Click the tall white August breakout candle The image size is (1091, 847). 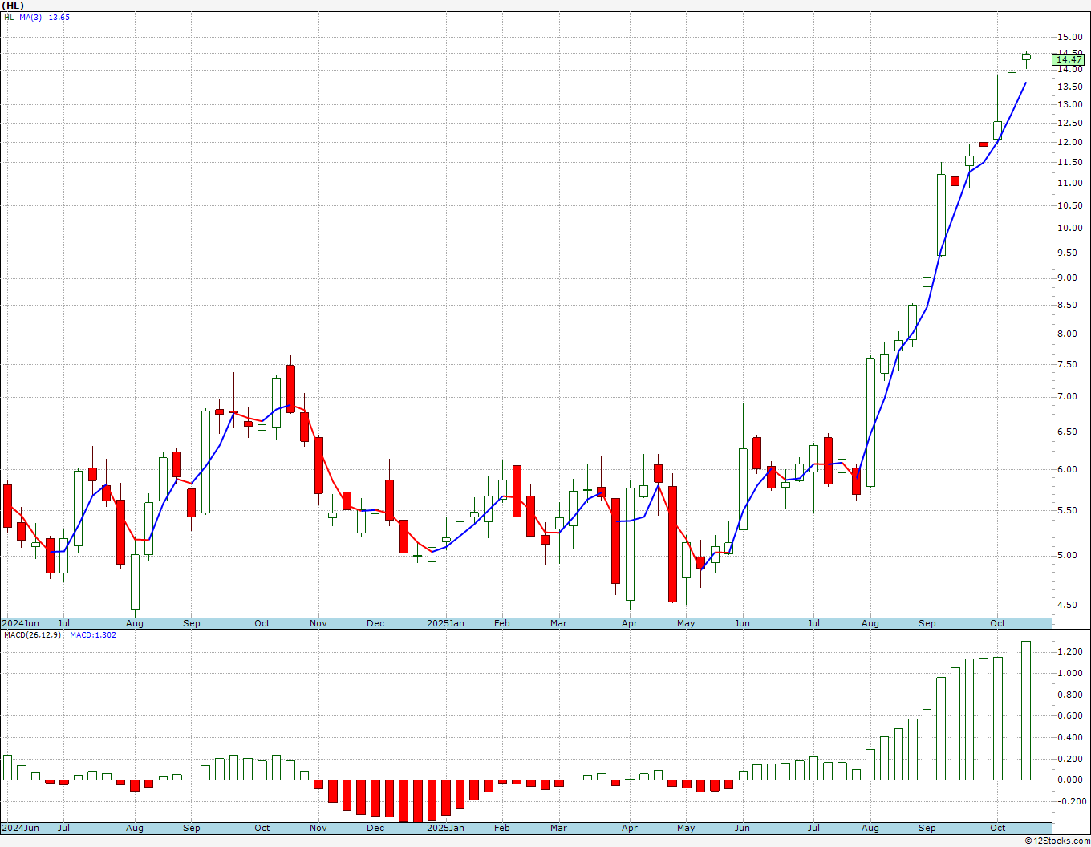coord(870,422)
